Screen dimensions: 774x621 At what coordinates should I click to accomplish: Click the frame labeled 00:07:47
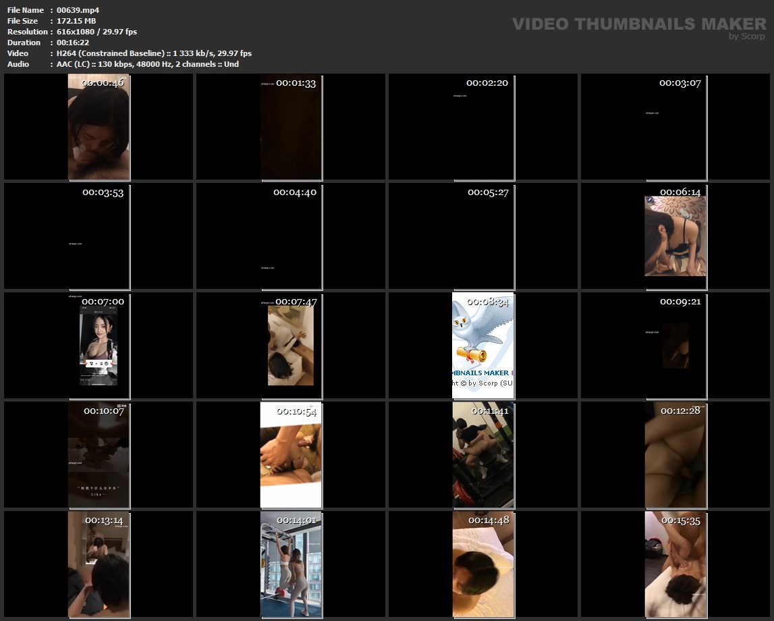291,346
